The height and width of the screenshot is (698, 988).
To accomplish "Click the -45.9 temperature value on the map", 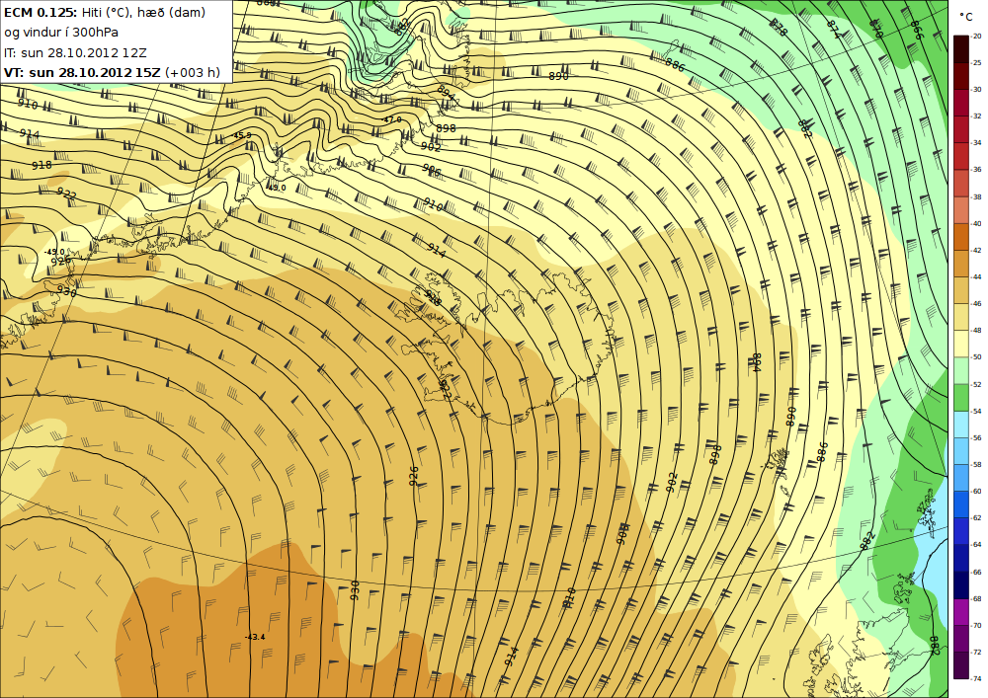I will [x=242, y=135].
